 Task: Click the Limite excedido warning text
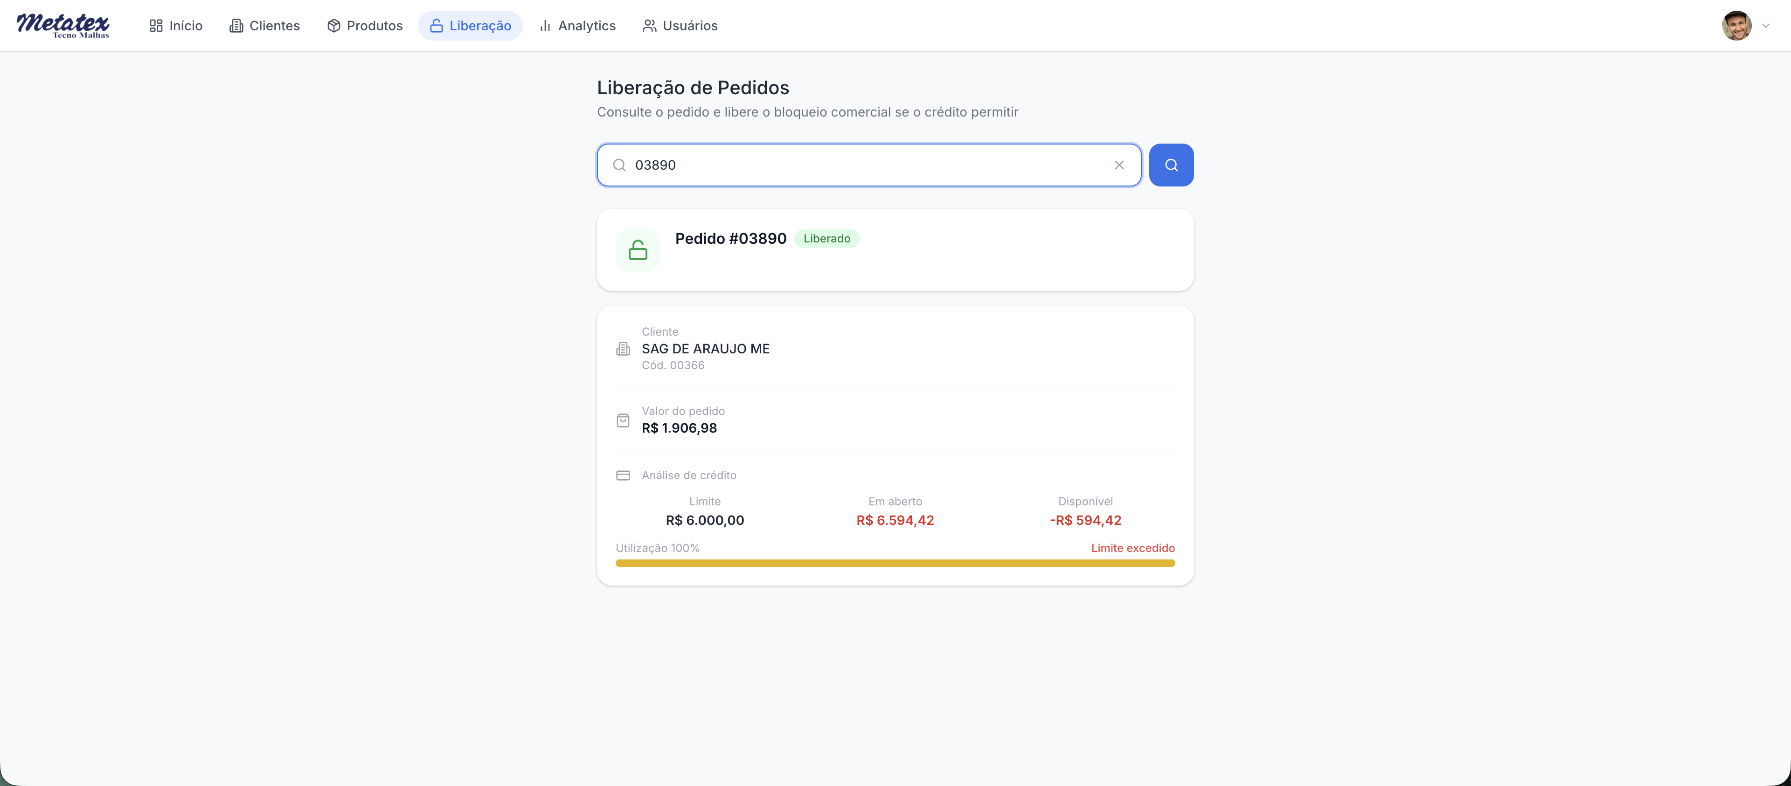click(1132, 548)
